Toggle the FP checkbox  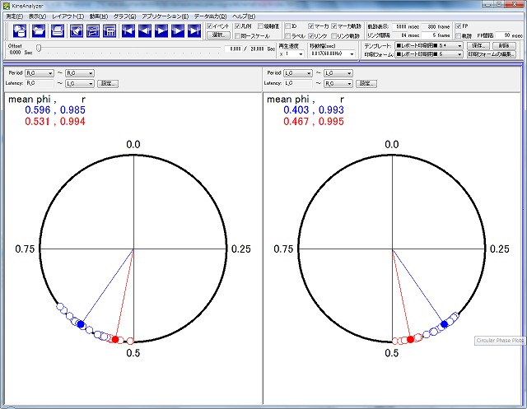[x=459, y=26]
